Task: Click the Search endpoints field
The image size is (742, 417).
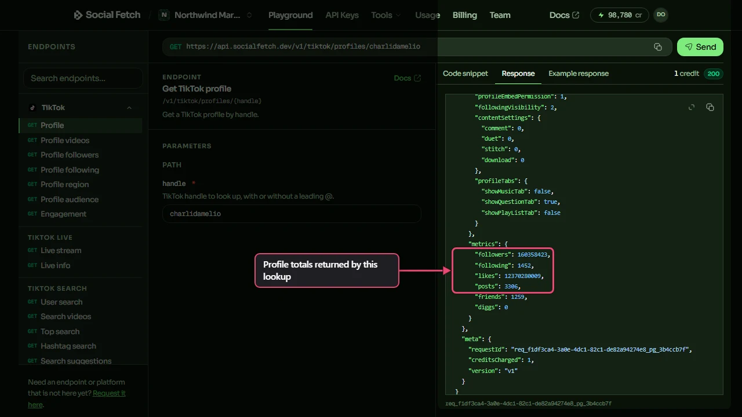Action: 83,78
